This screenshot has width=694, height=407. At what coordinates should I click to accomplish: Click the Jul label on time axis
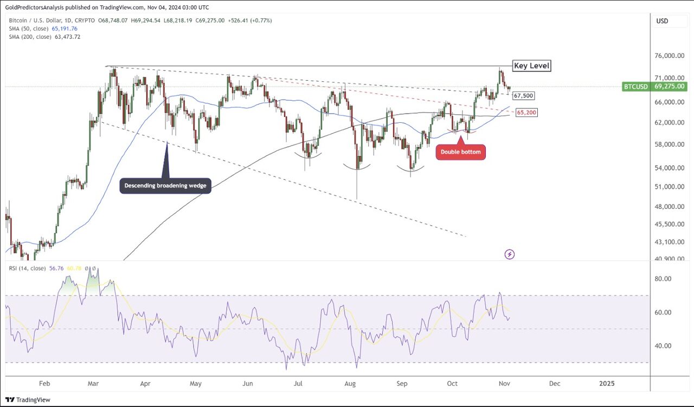pos(298,383)
